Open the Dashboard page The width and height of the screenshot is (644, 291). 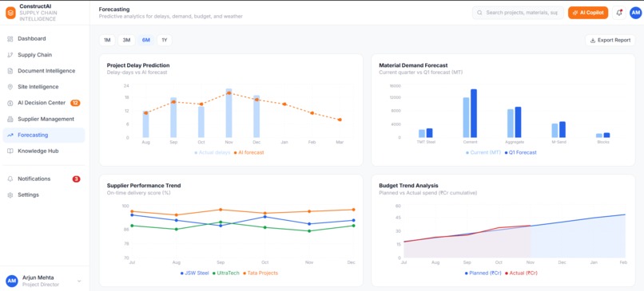(x=43, y=39)
